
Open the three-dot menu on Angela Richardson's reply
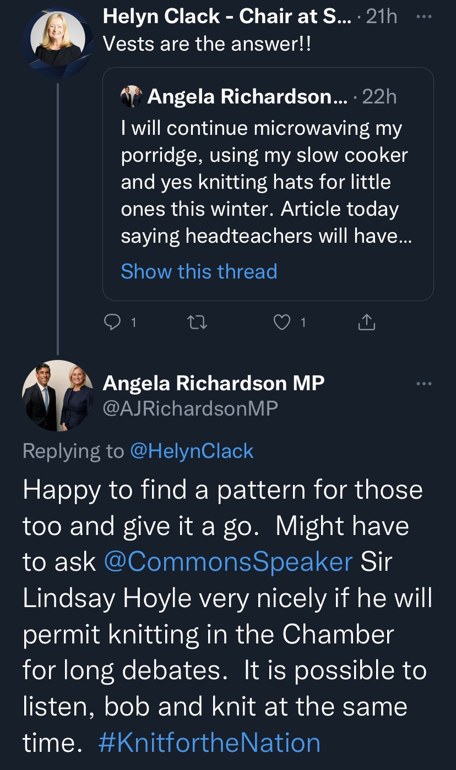(424, 383)
